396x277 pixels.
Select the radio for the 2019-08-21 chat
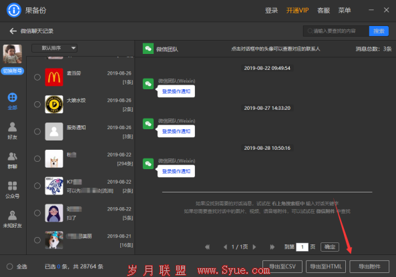(x=37, y=240)
